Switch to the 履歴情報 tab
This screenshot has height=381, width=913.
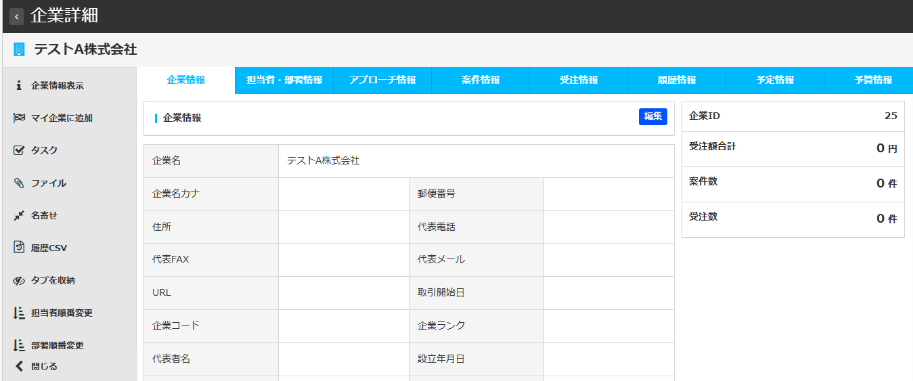coord(677,80)
